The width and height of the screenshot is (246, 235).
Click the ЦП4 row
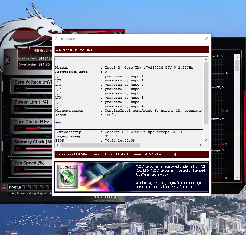coord(129,89)
